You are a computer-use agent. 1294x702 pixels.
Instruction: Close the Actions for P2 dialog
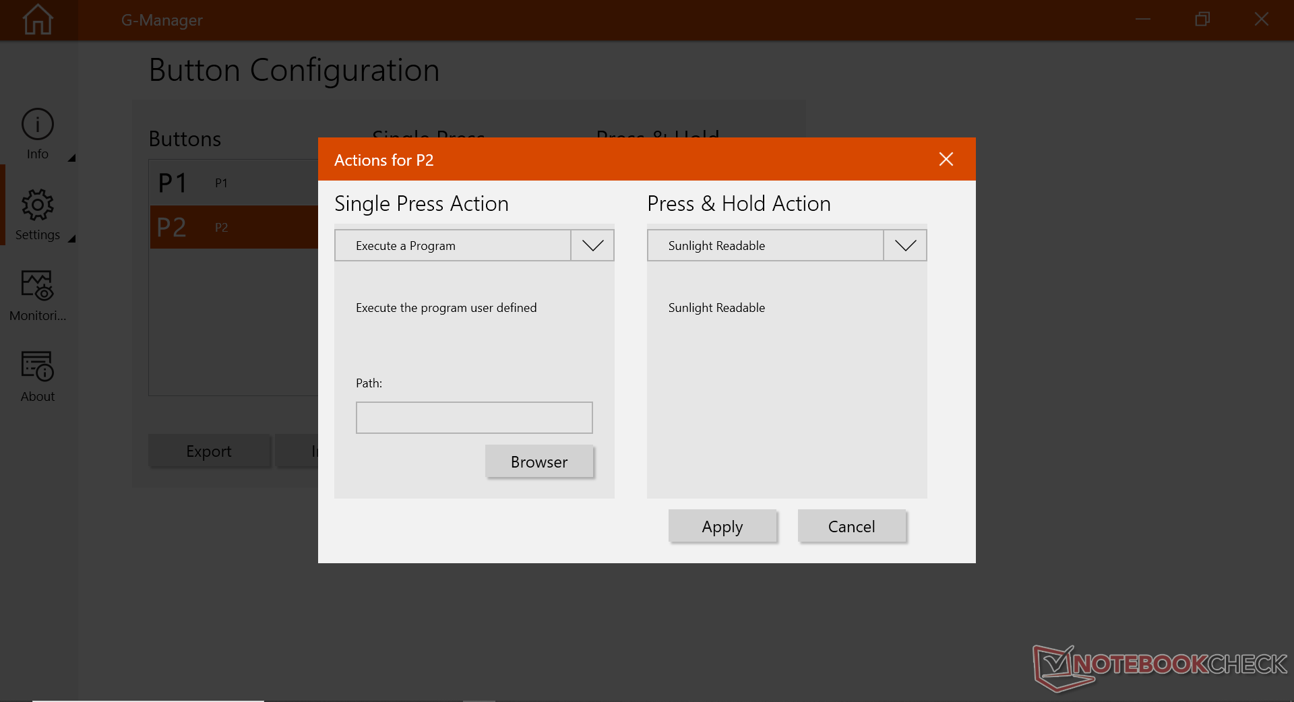946,159
